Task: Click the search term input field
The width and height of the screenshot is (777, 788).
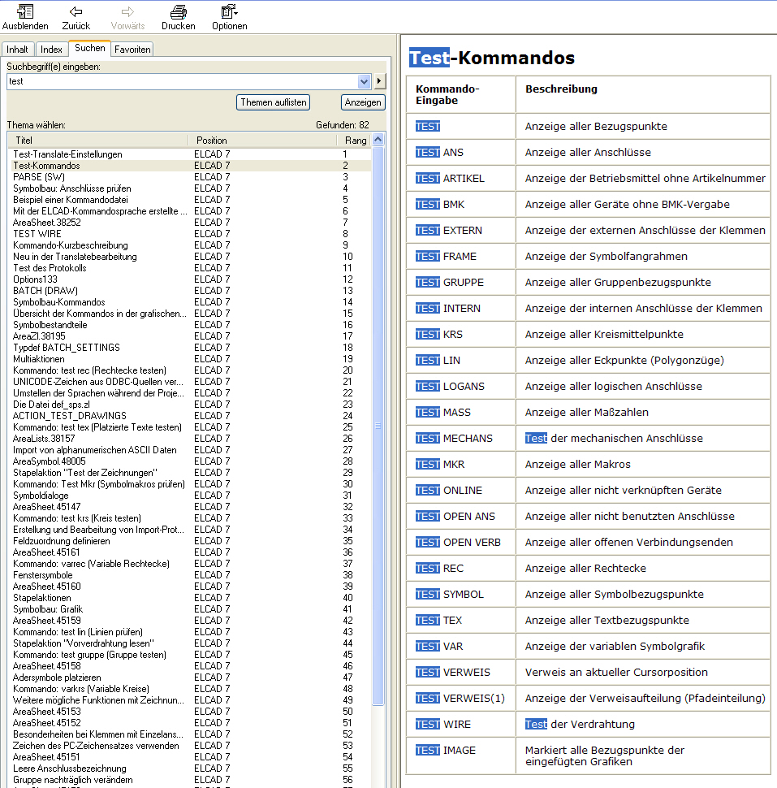Action: coord(183,81)
